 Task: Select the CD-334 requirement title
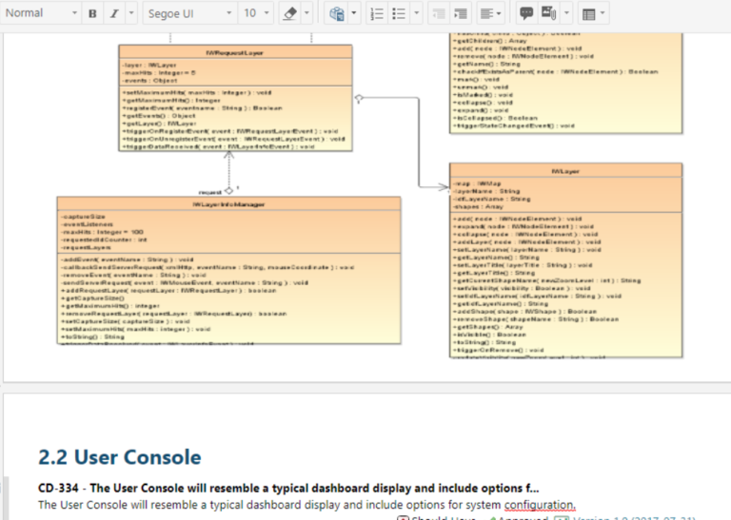click(x=302, y=488)
